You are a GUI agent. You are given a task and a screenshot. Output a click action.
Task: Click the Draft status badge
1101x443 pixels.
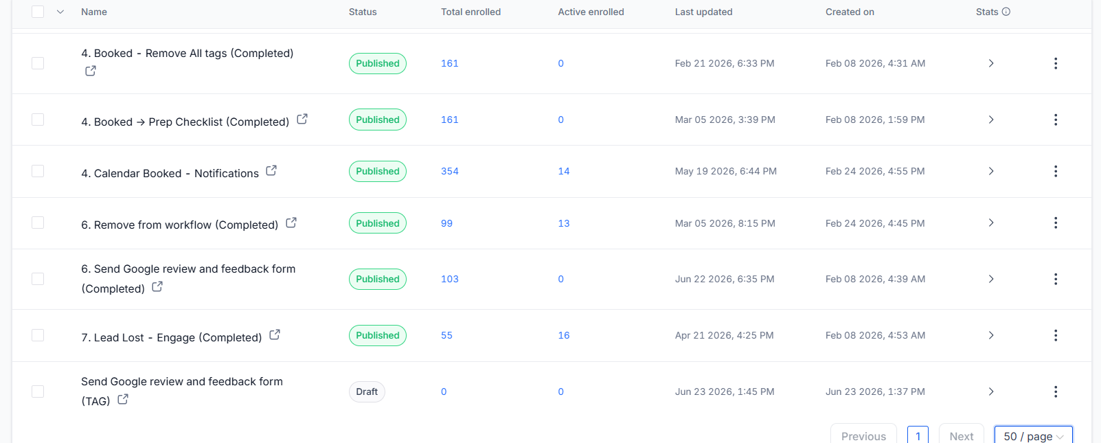(367, 391)
